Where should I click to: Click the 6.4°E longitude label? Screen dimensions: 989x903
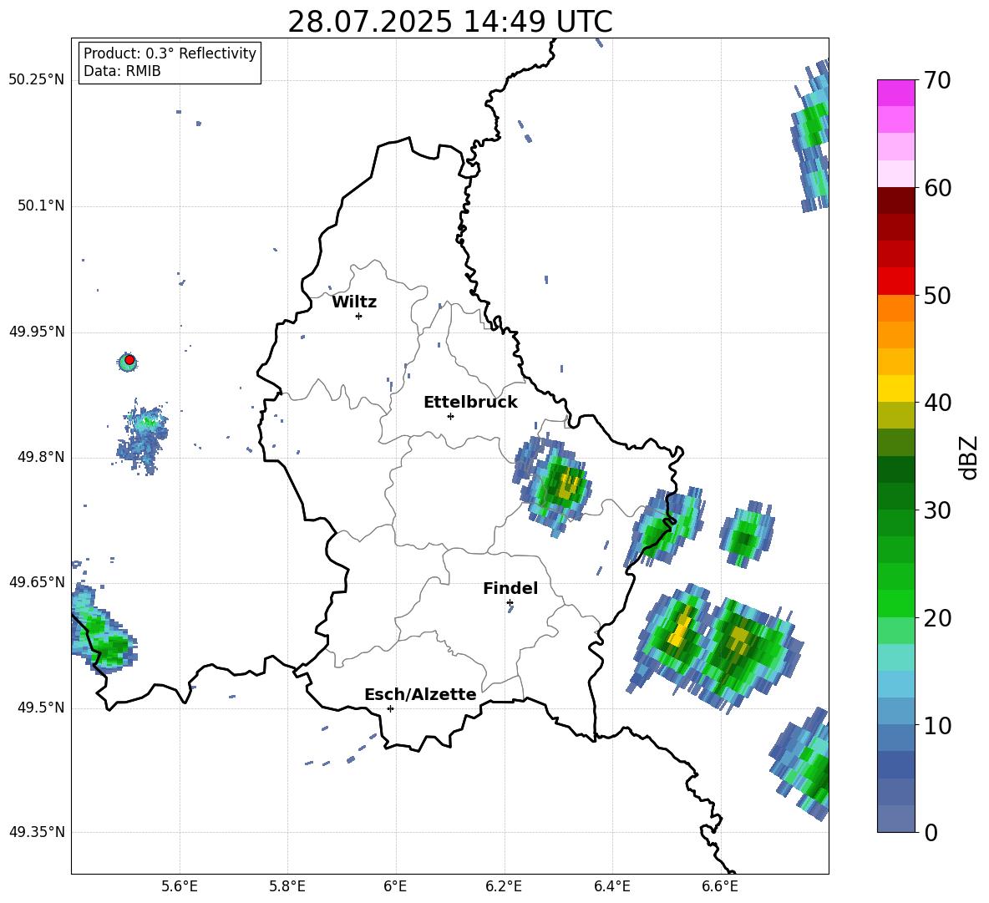pos(611,886)
